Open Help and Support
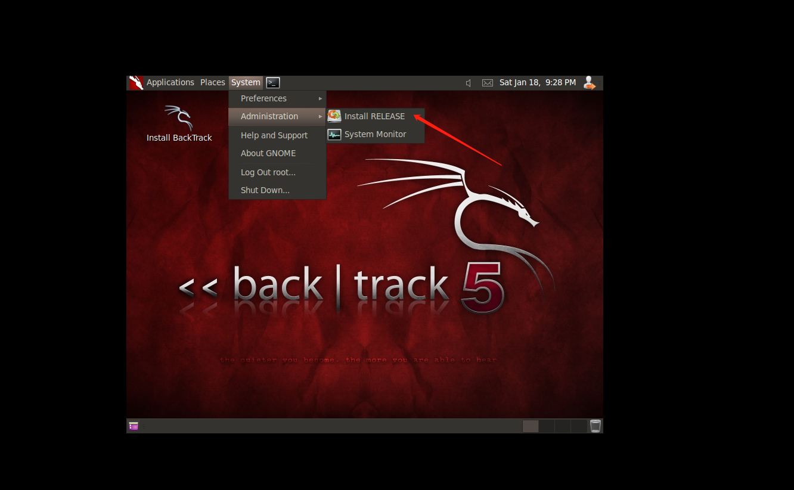 pos(277,135)
